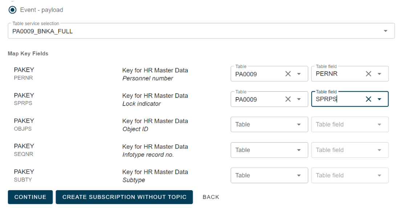Clear the SPRPS table field value

coord(368,99)
